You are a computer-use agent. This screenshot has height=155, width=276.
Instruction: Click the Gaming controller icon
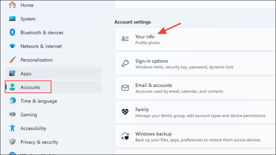[x=12, y=114]
